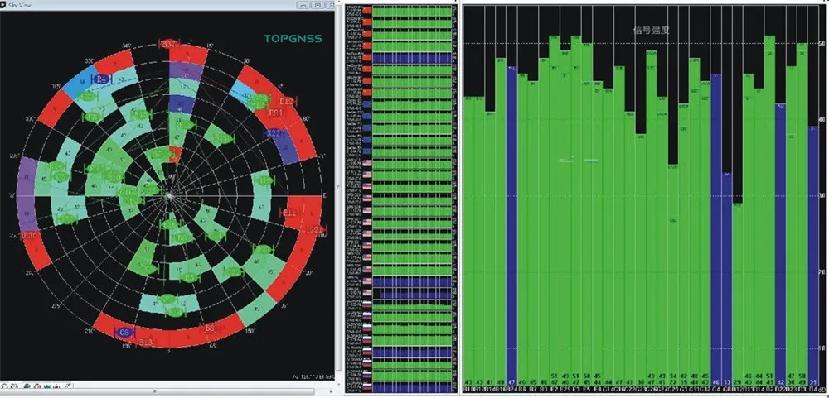This screenshot has height=398, width=829.
Task: Click the 50 scale label on the chart
Action: point(822,43)
